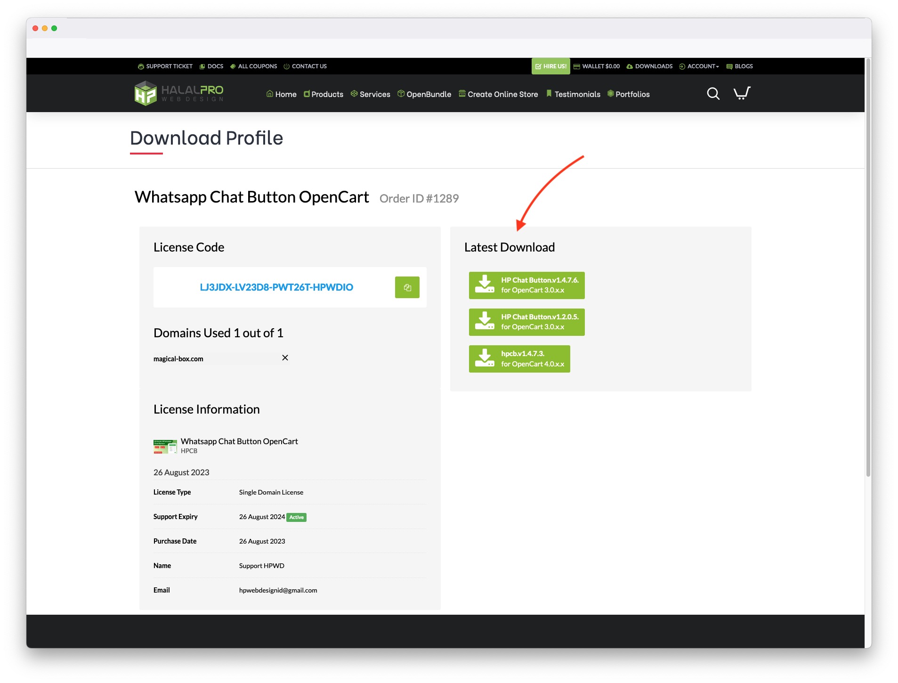Image resolution: width=898 pixels, height=683 pixels.
Task: Open the Services navigation menu
Action: point(371,94)
